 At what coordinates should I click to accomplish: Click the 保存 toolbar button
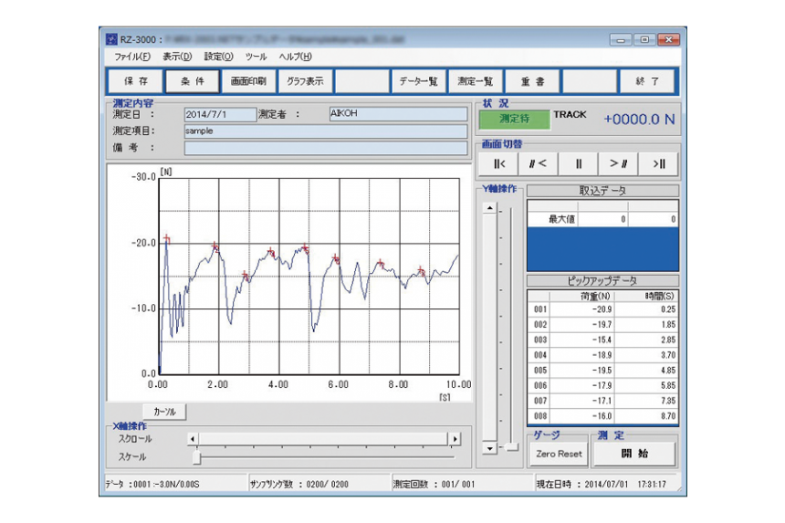click(x=136, y=81)
